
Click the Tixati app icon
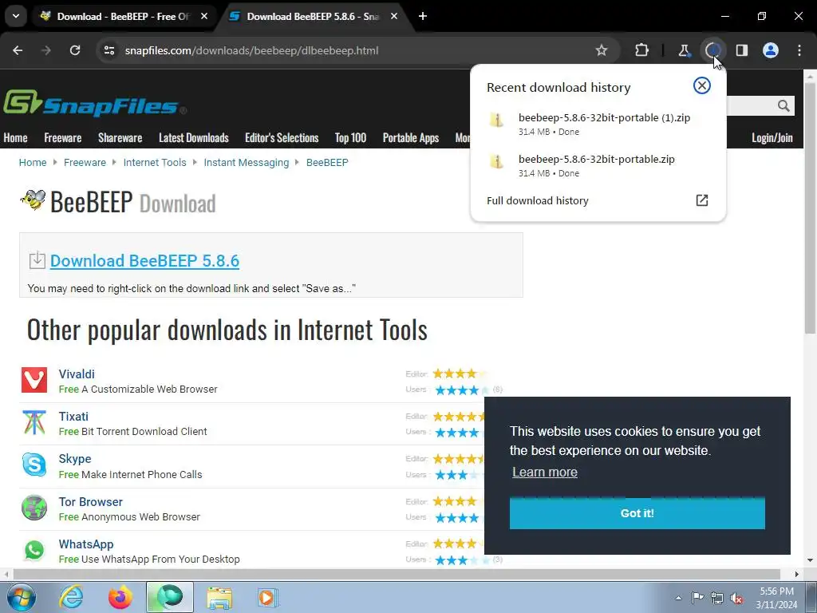[34, 422]
